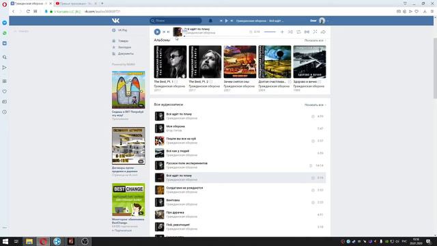This screenshot has height=246, width=437.
Task: Click the similar tracks icon in the player
Action: click(307, 32)
